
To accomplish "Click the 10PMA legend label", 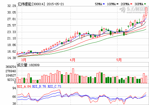I will pos(111,4).
